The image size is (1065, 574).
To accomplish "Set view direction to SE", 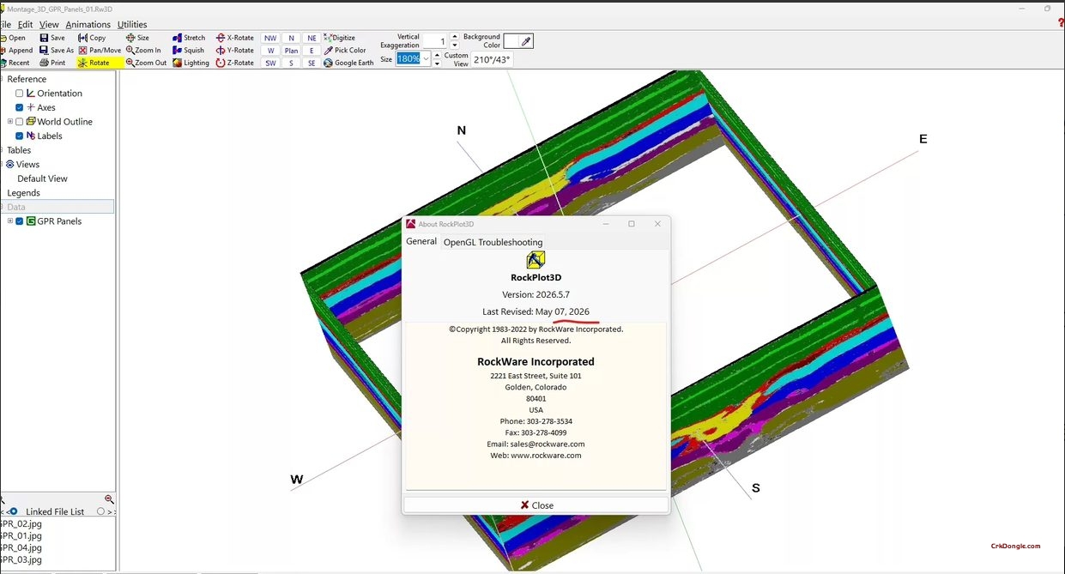I will [x=312, y=63].
